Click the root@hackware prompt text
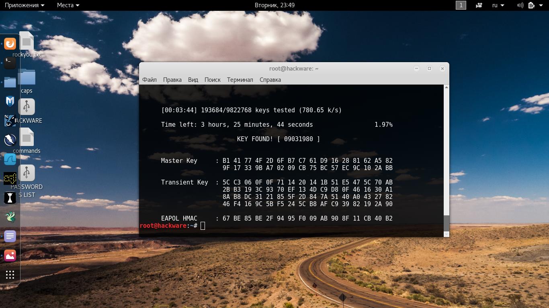Screen dimensions: 549x308 tap(163, 226)
